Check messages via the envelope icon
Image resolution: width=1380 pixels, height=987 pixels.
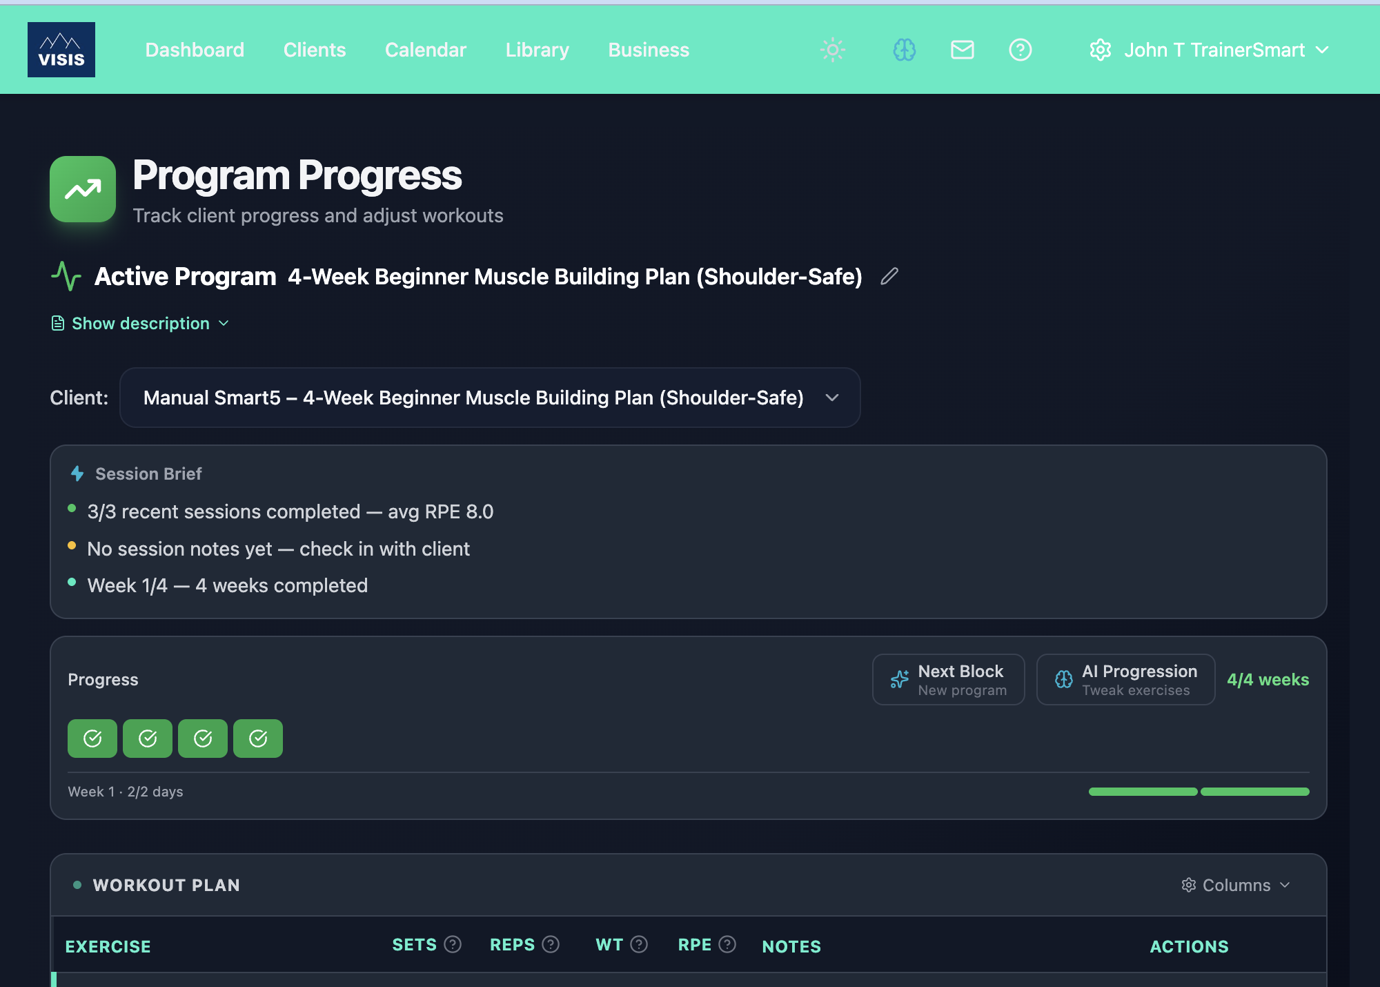click(x=962, y=49)
